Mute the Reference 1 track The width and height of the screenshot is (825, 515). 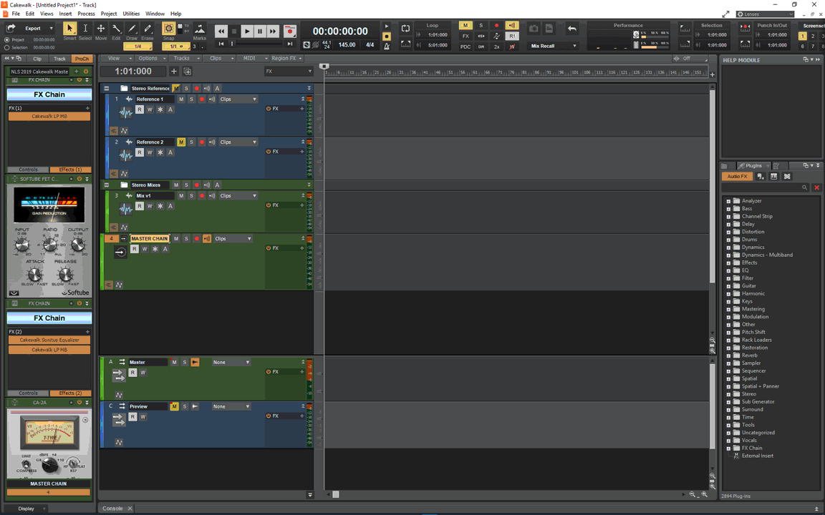tap(181, 99)
